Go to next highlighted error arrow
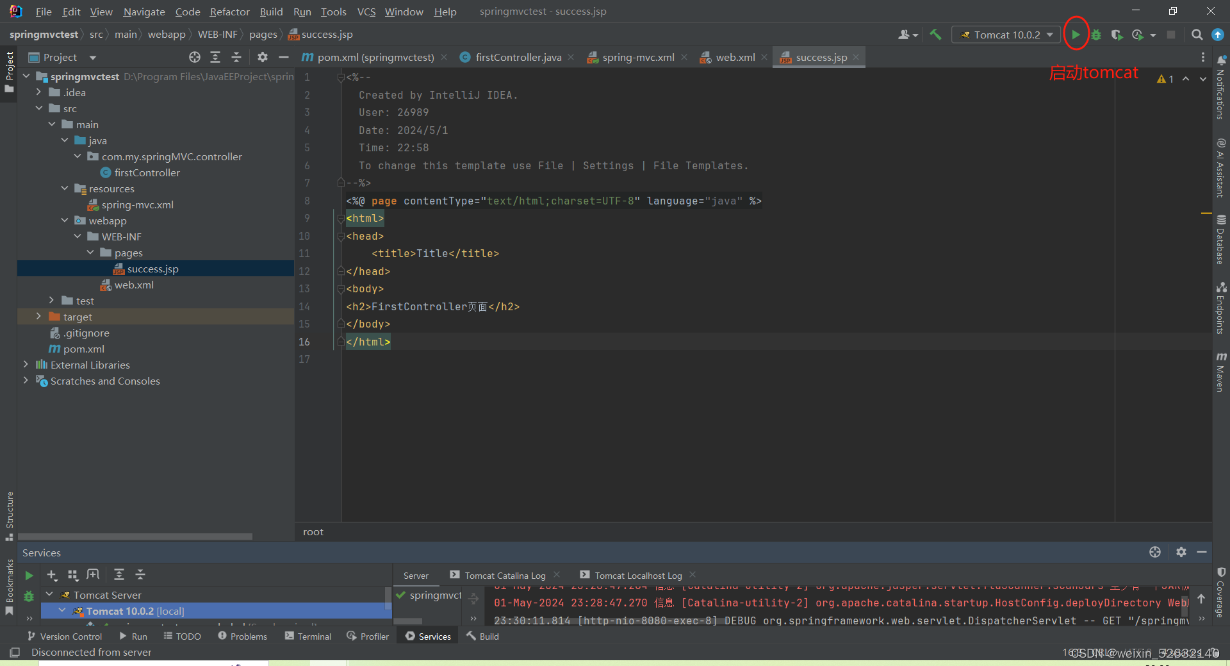Screen dimensions: 1230x666 pos(1203,79)
